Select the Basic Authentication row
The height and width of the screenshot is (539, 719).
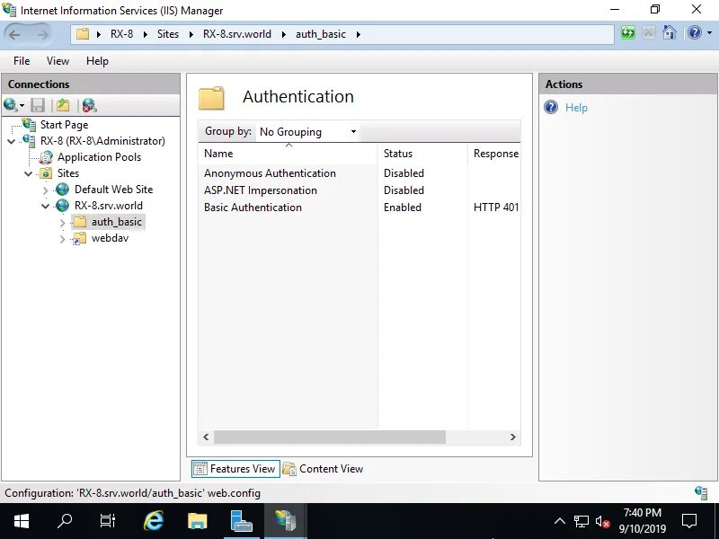coord(359,208)
